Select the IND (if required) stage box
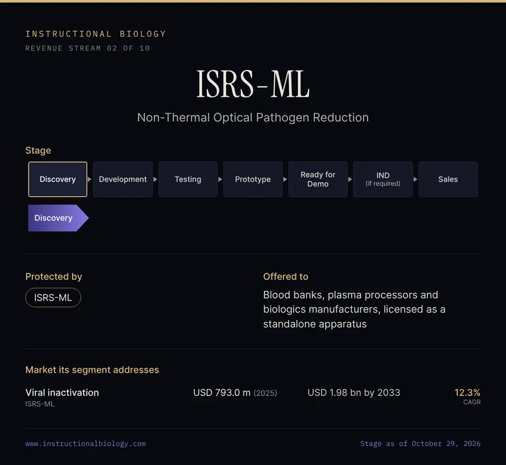The width and height of the screenshot is (506, 465). pos(383,180)
